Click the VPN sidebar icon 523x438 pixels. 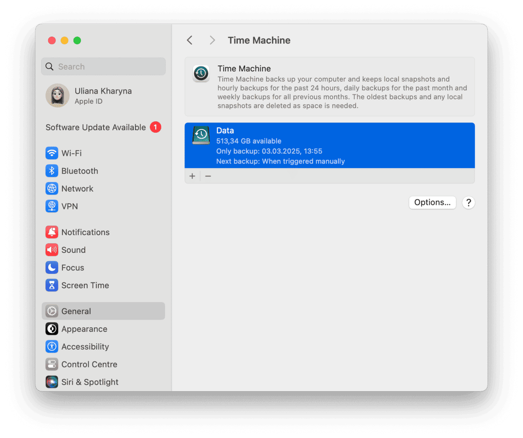coord(52,206)
